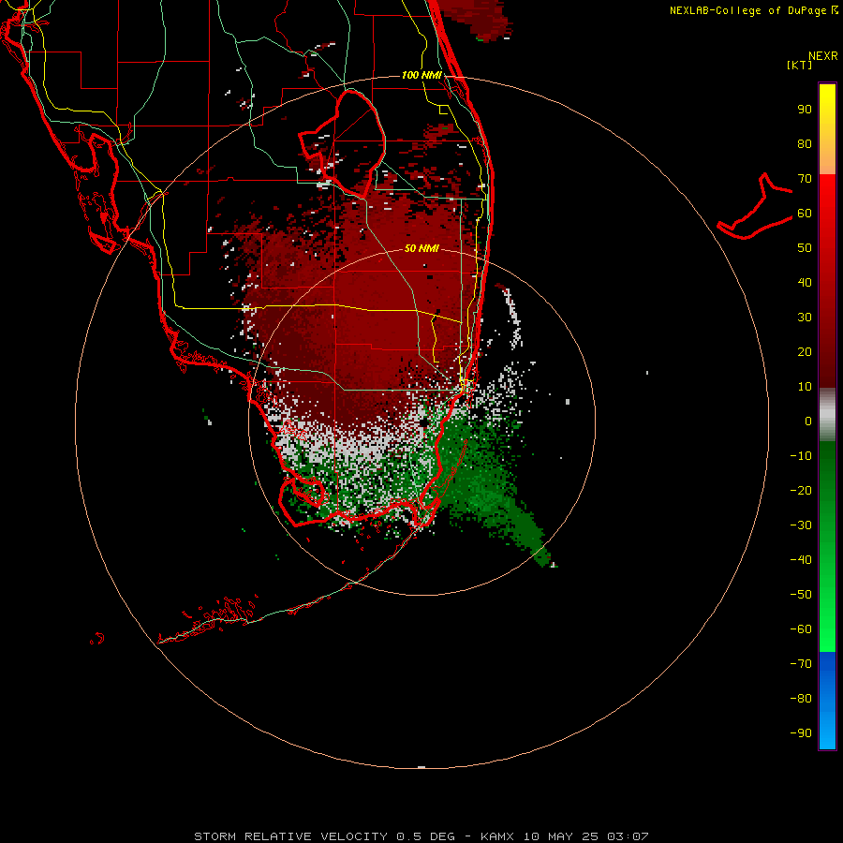Click the 20 value on velocity scale

pos(805,351)
